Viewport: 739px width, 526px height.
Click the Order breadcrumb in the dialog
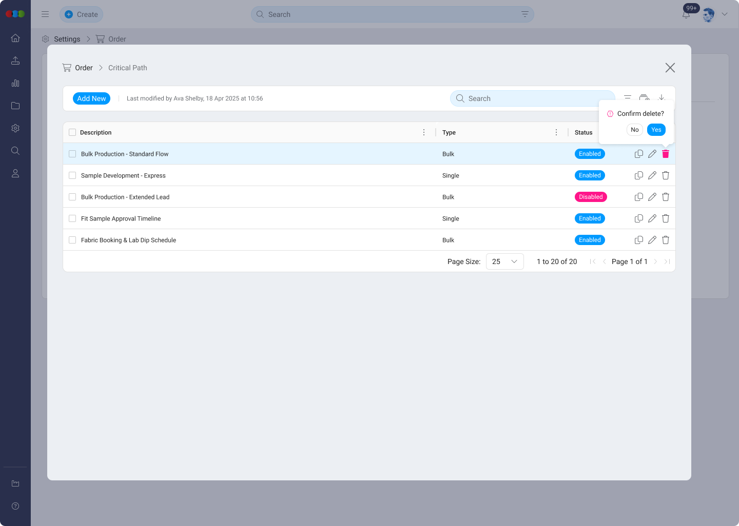click(x=84, y=68)
